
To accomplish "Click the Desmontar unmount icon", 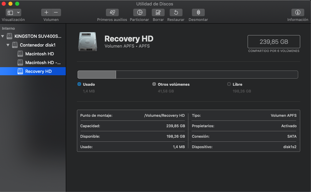I will tap(198, 12).
